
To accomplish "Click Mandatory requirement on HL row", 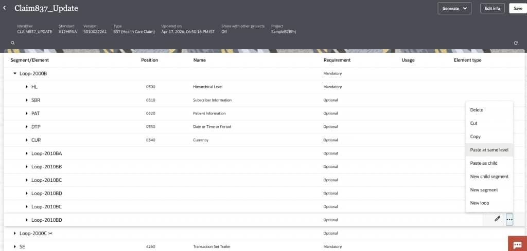I will point(332,86).
